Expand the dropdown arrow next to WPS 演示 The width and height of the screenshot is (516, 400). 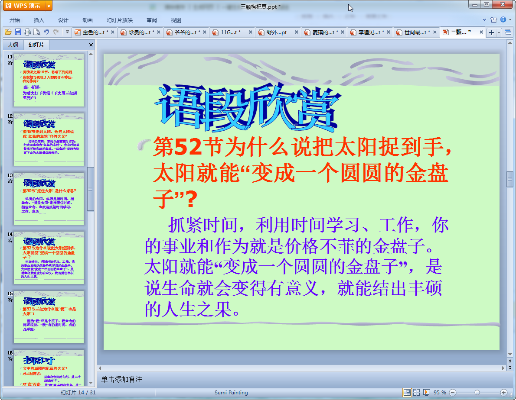[x=49, y=6]
